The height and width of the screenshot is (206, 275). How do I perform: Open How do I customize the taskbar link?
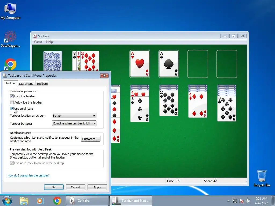pos(28,175)
